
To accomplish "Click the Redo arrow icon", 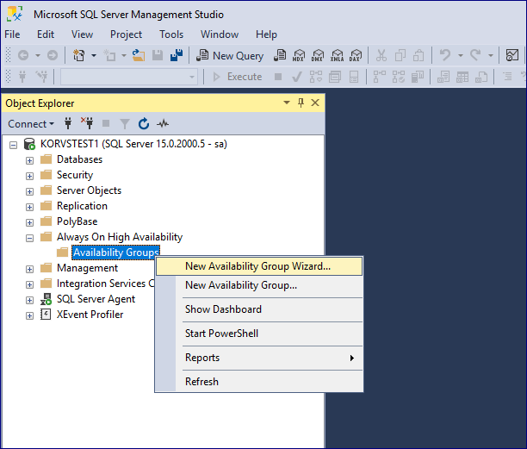I will click(x=475, y=55).
